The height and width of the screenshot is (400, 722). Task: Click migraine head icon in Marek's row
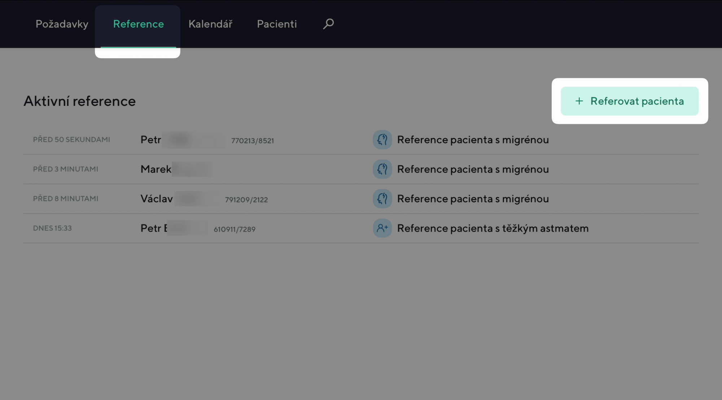(382, 169)
